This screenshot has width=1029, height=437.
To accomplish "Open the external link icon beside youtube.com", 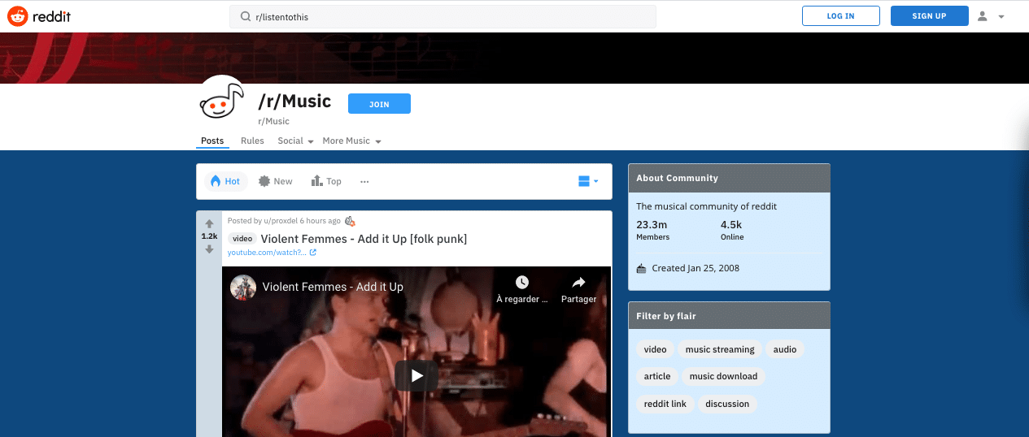I will [x=313, y=253].
